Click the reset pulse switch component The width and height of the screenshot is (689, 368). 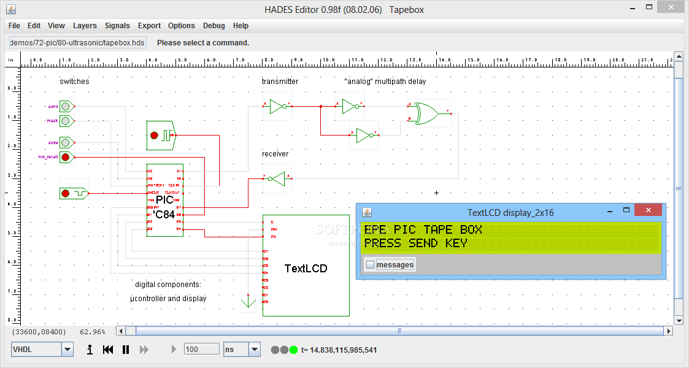tap(74, 193)
